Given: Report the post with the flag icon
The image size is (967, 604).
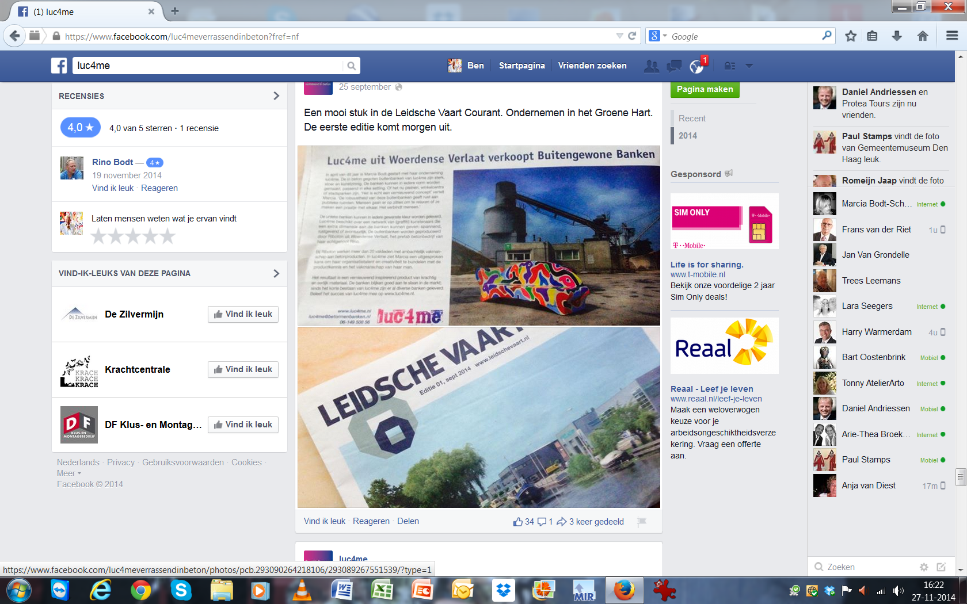Looking at the screenshot, I should tap(642, 522).
